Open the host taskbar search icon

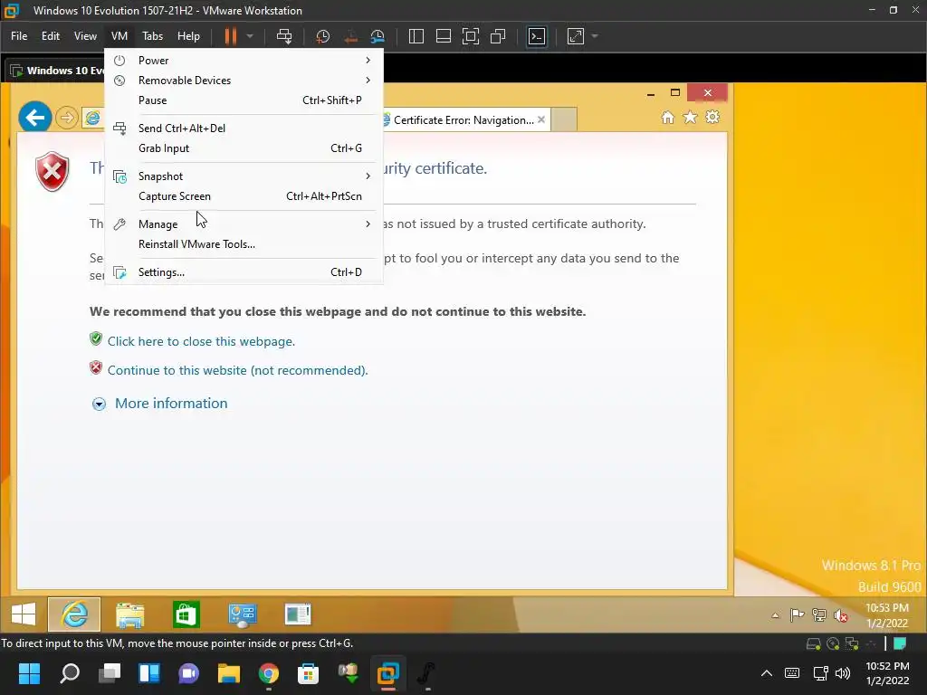point(70,673)
